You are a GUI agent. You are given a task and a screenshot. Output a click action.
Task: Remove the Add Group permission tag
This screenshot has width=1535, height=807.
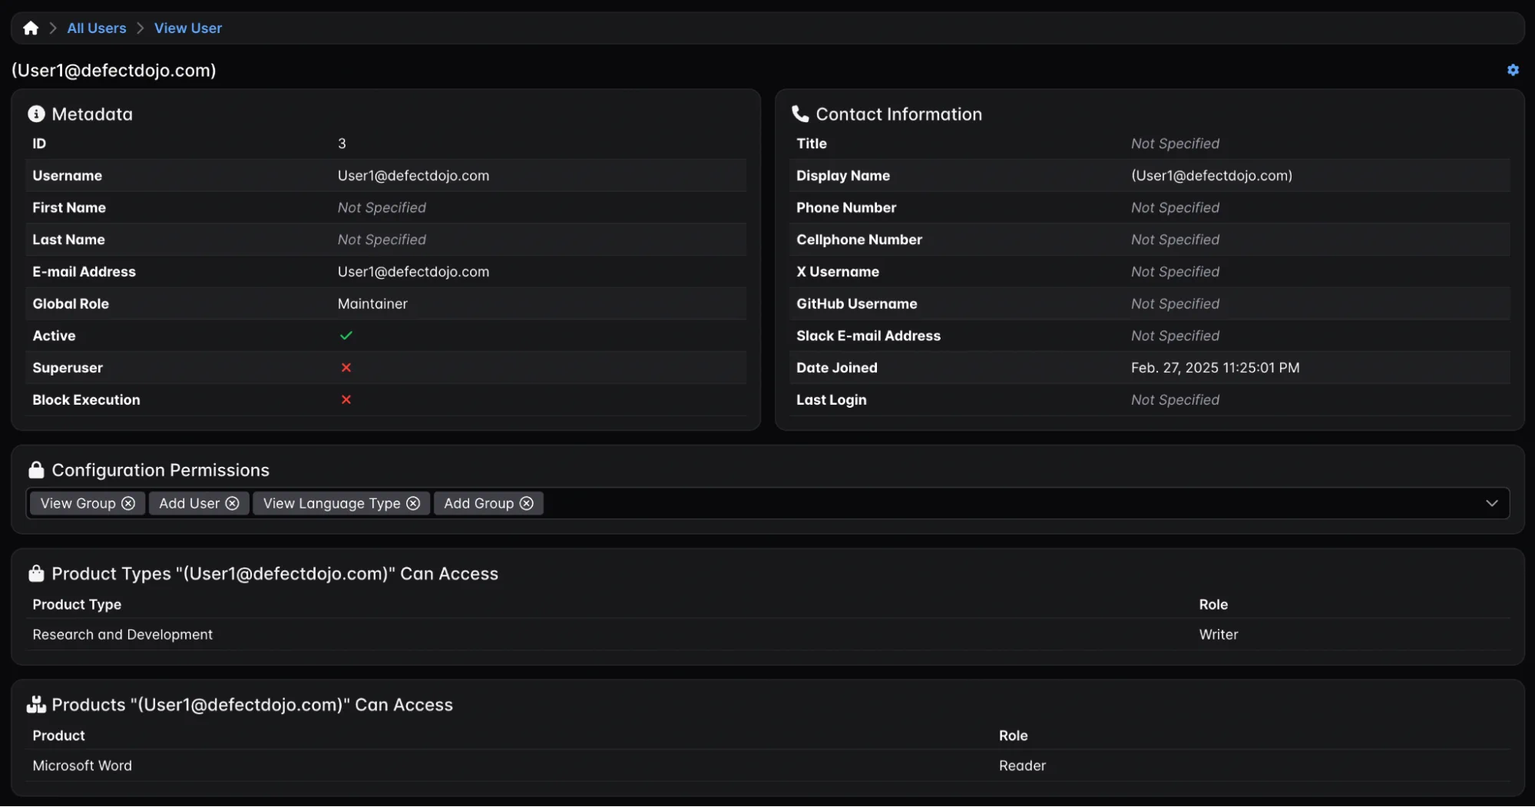point(526,503)
